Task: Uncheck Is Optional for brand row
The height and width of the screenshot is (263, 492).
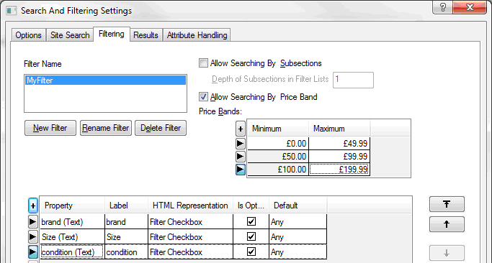Action: coord(251,221)
